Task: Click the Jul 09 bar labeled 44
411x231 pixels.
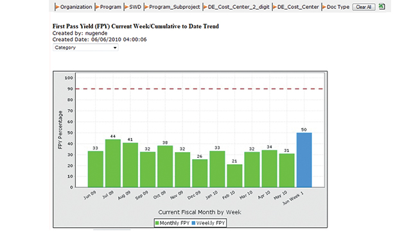Action: point(113,163)
